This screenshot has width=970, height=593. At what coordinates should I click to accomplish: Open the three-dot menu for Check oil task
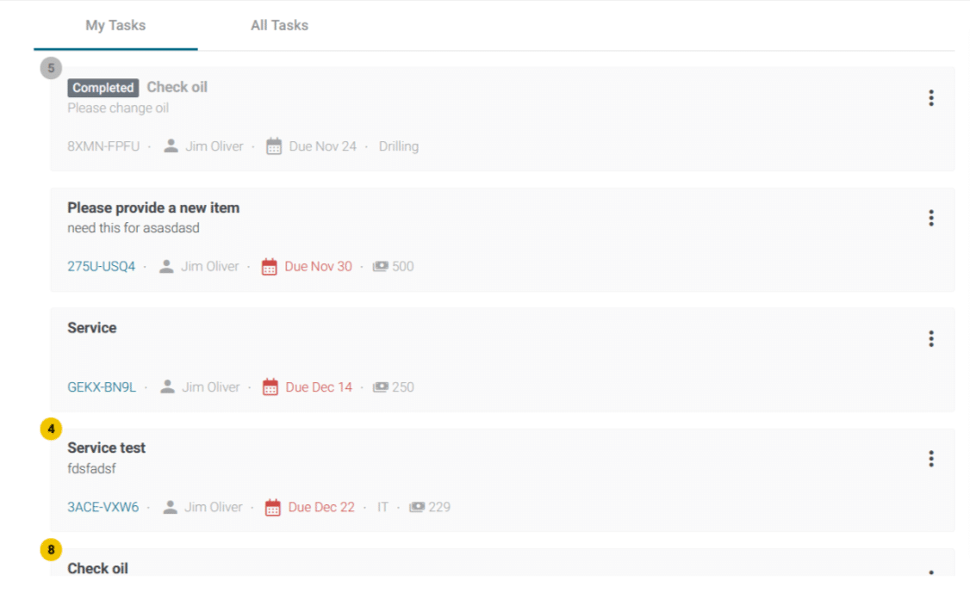(931, 98)
